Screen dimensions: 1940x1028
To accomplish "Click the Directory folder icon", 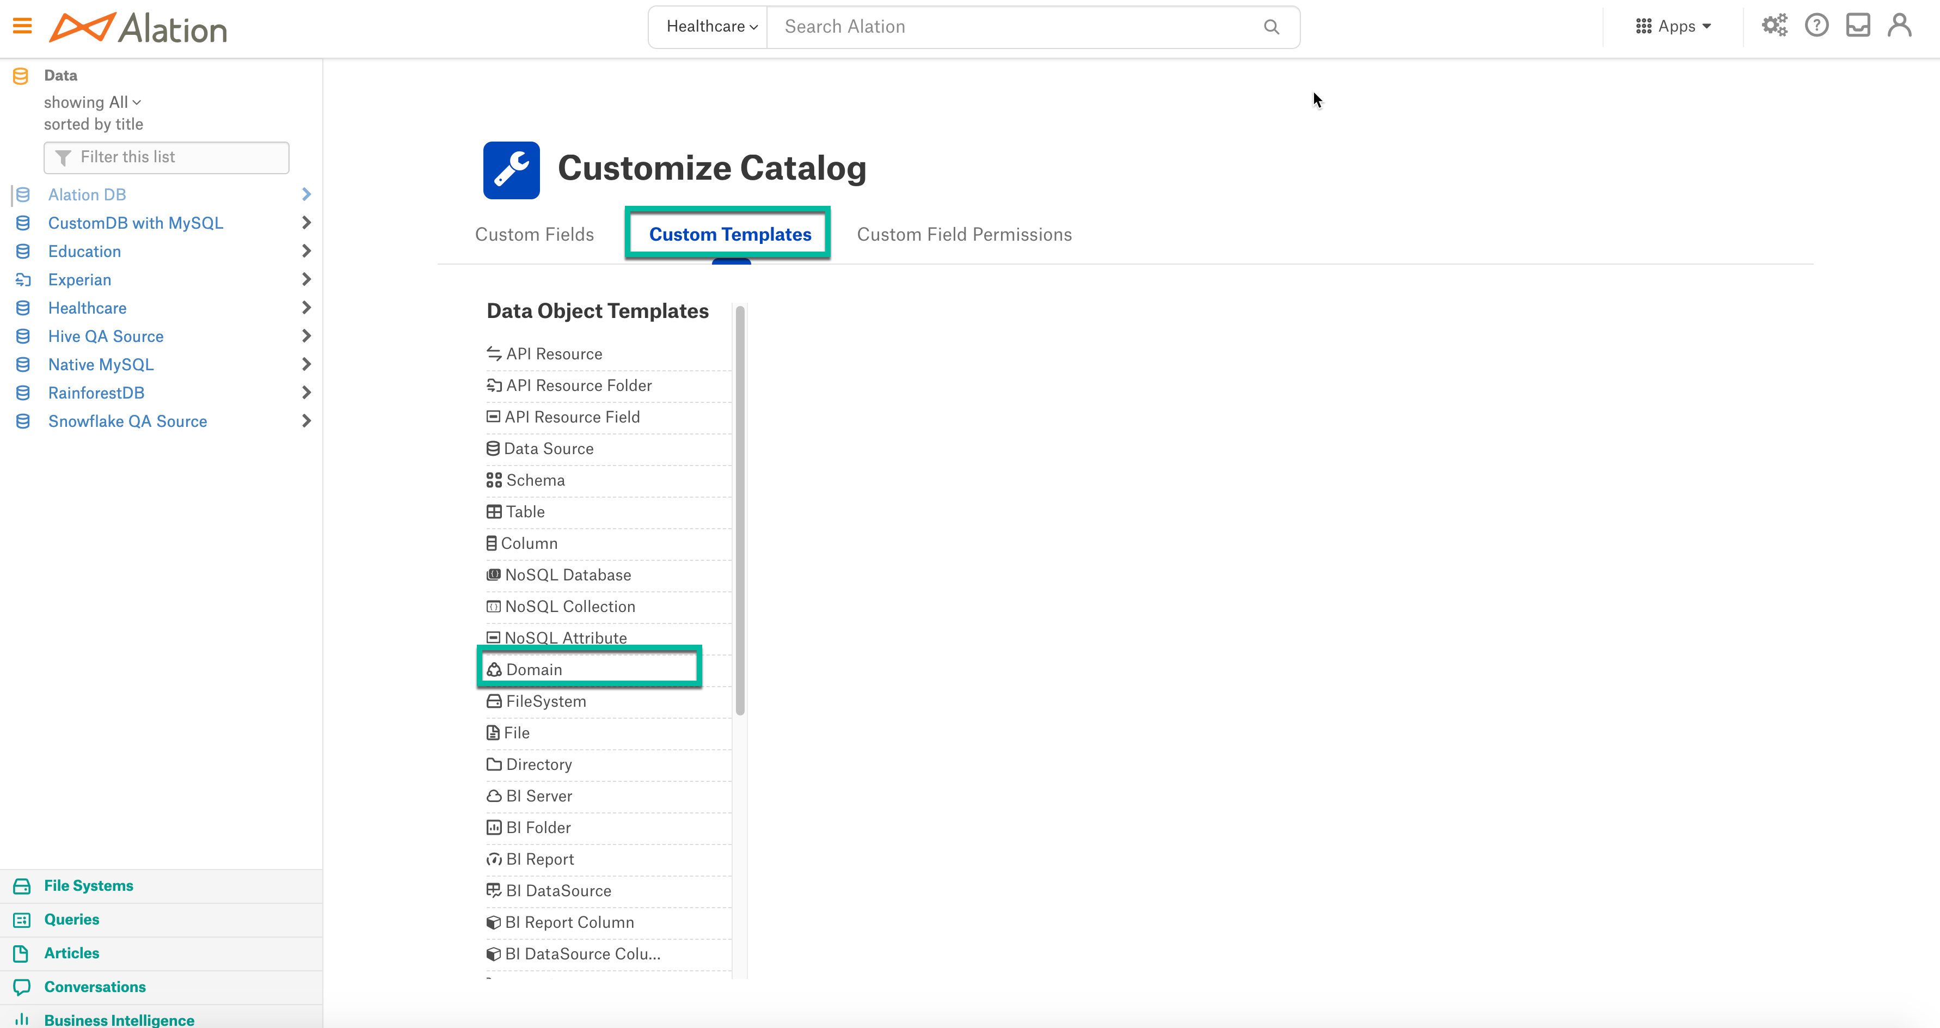I will tap(494, 764).
